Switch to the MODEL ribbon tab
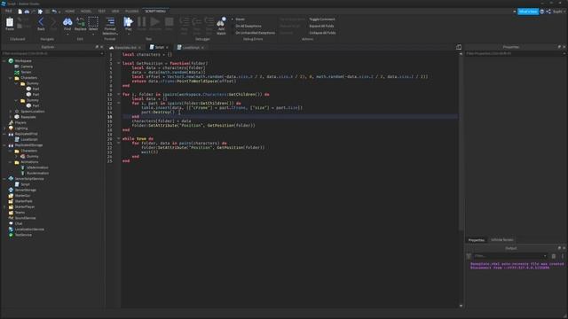Viewport: 568px width, 319px height. point(86,12)
